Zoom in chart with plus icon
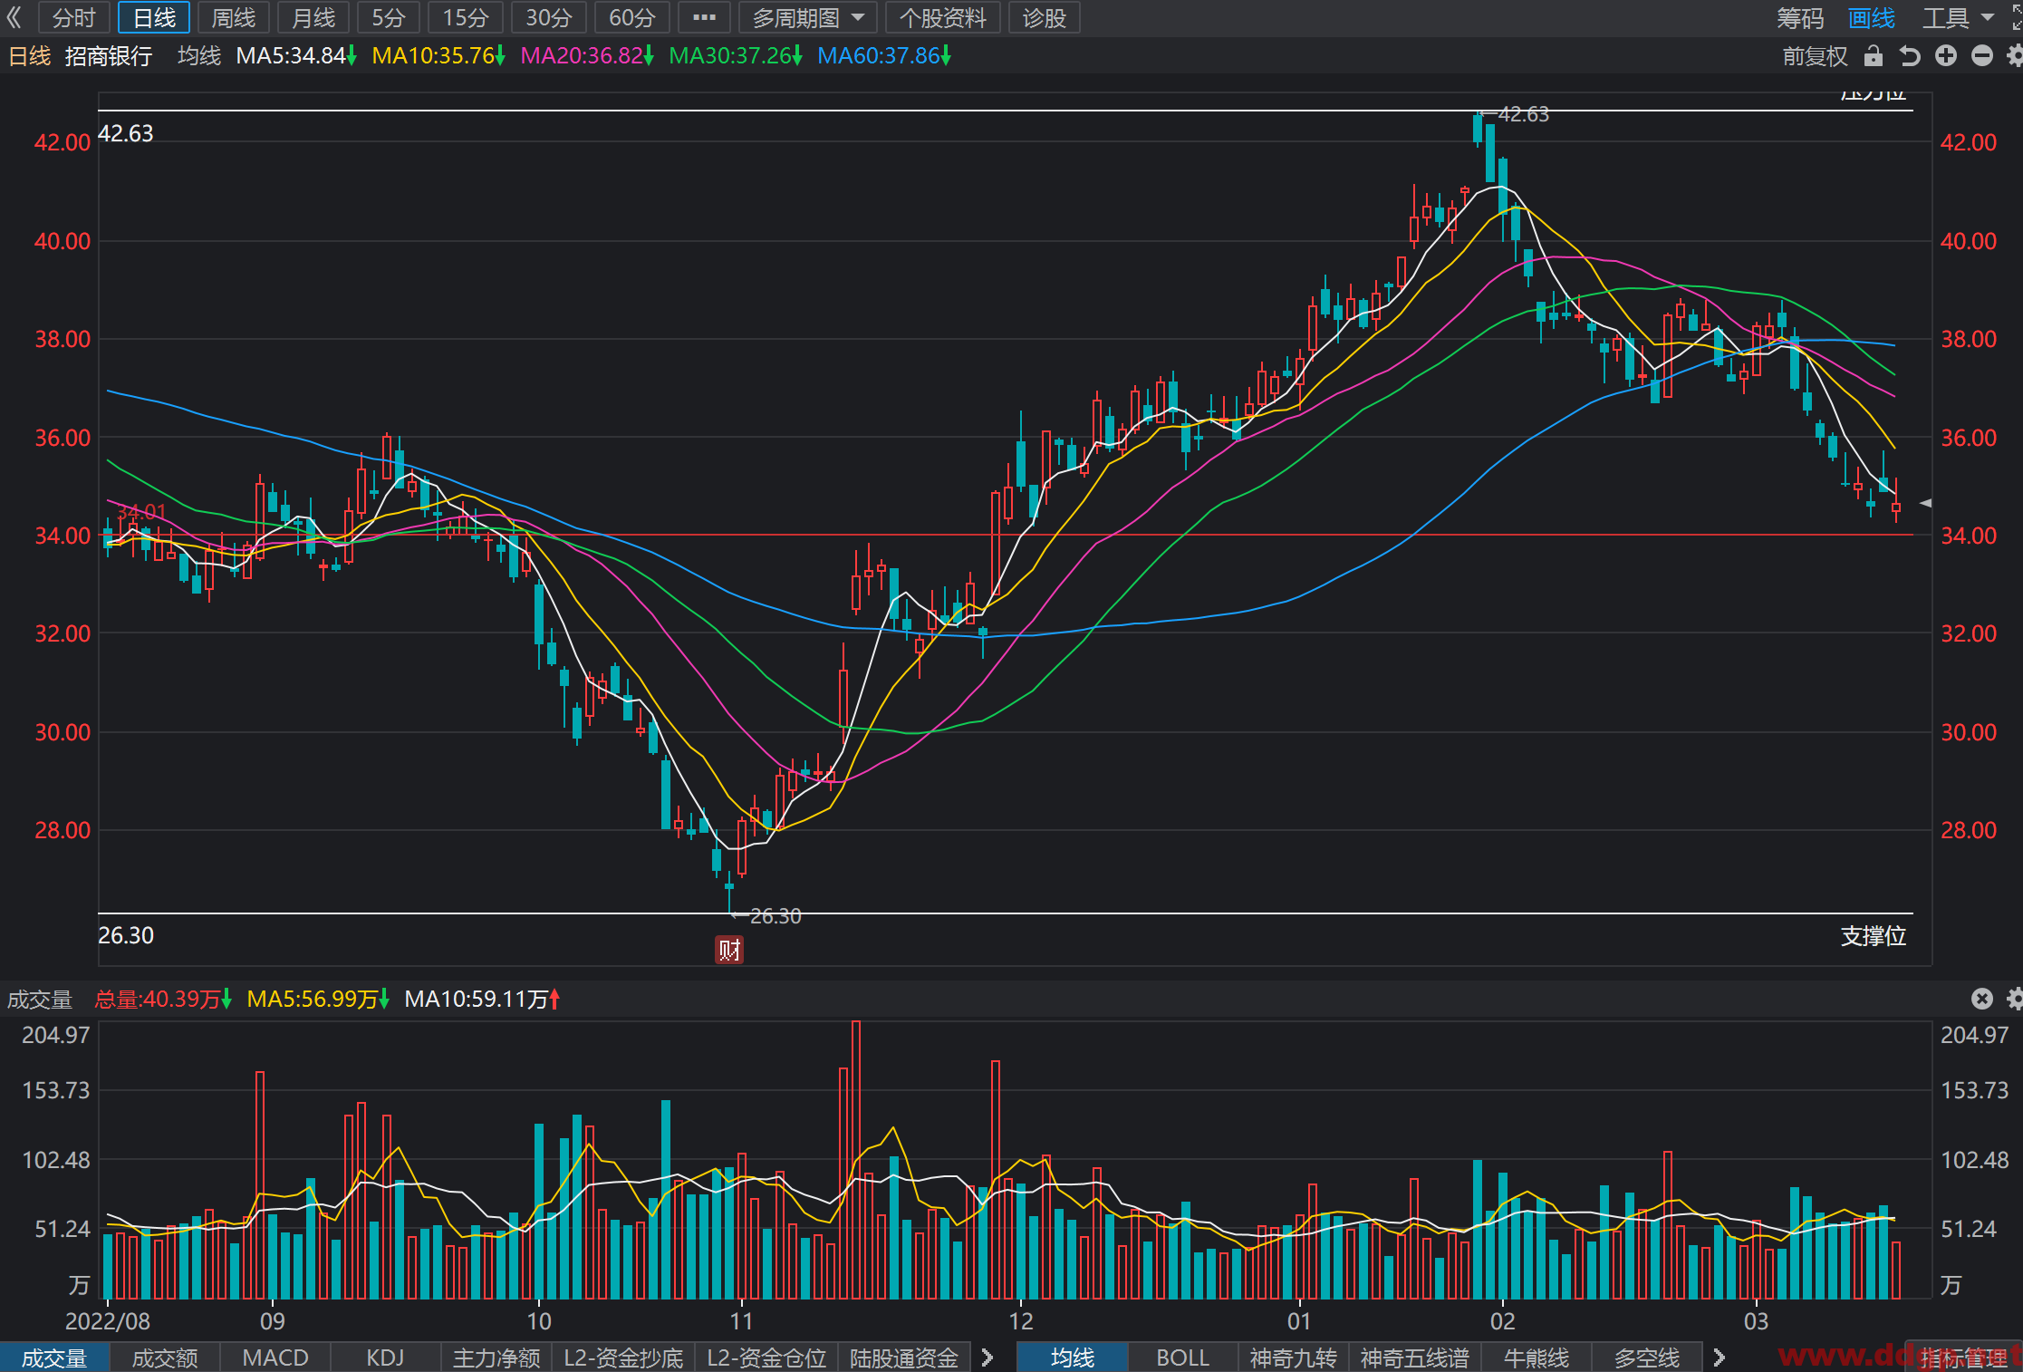Viewport: 2023px width, 1372px height. pos(1946,56)
